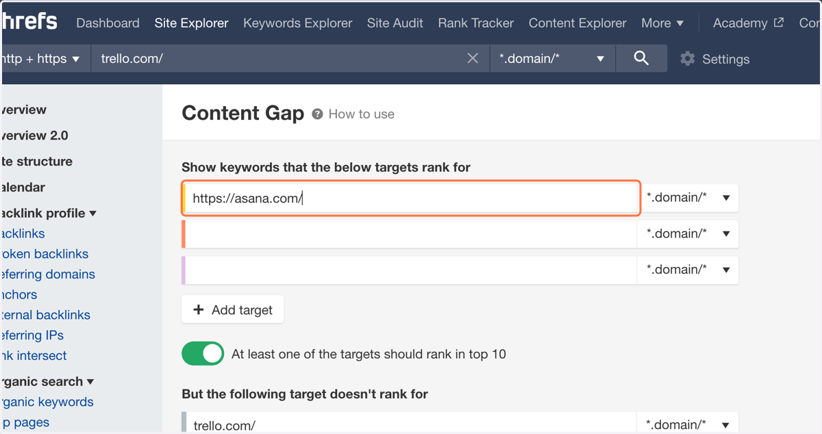Open Top pages in sidebar
Viewport: 822px width, 434px height.
pyautogui.click(x=26, y=422)
